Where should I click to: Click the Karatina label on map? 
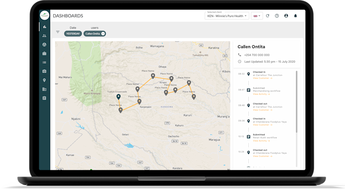tap(213, 48)
